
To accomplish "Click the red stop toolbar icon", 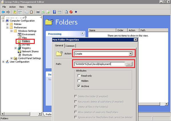I will click(x=71, y=12).
